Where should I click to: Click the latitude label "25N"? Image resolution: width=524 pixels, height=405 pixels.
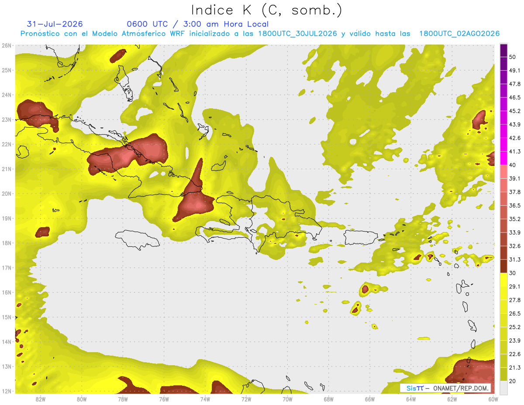[7, 70]
